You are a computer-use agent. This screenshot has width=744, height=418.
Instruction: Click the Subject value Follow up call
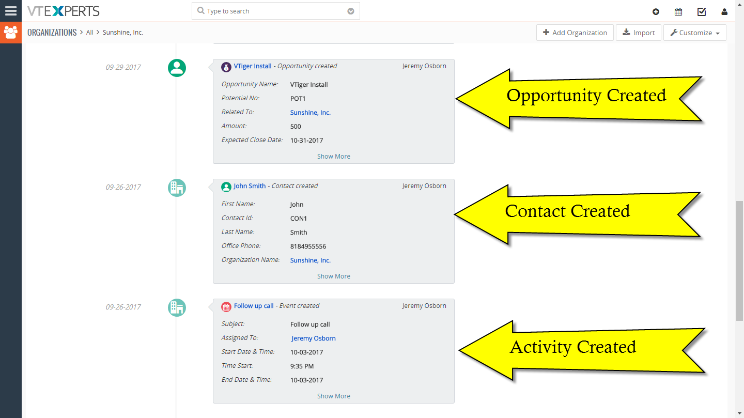pos(310,324)
